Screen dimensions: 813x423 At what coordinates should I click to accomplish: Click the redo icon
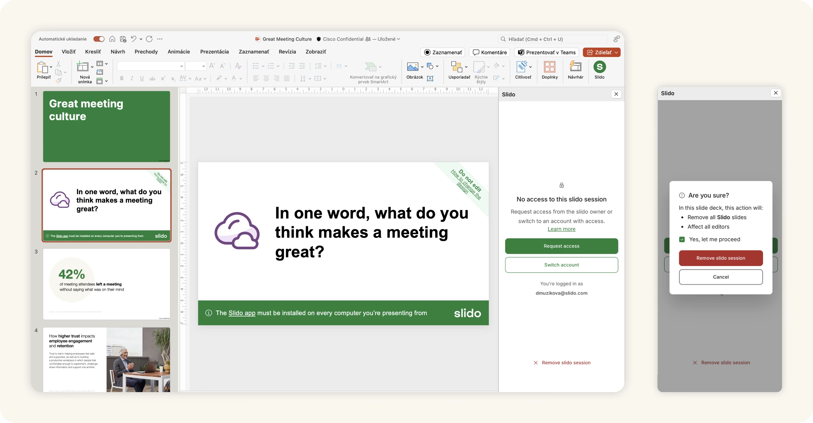149,39
